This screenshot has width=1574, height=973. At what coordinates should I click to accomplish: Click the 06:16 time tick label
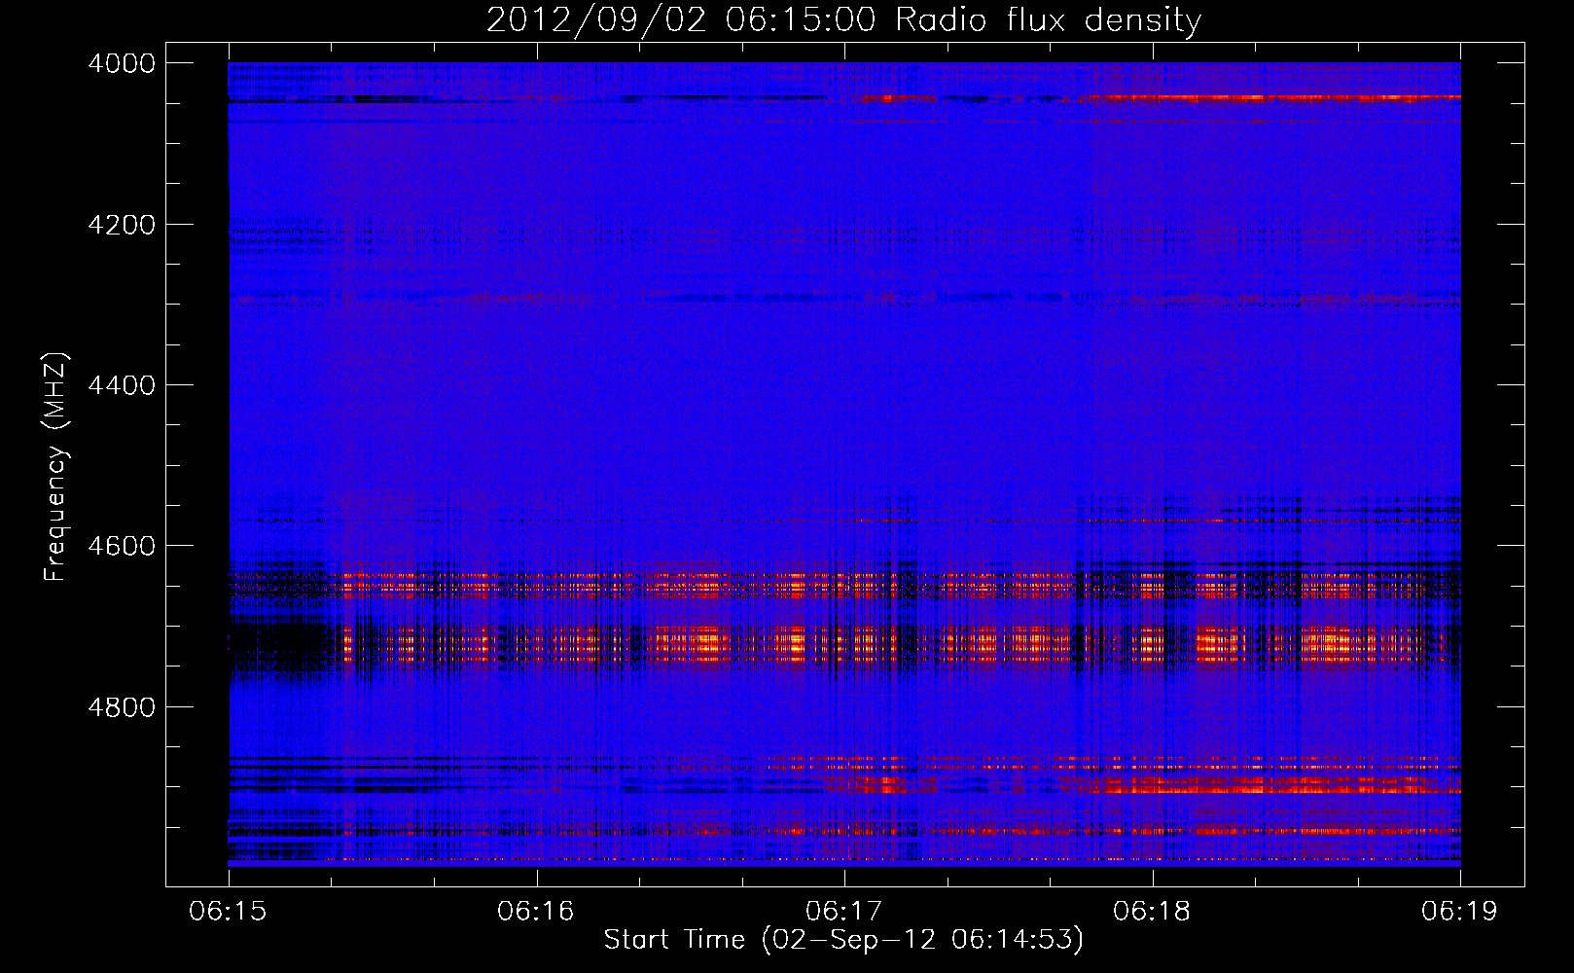[536, 912]
